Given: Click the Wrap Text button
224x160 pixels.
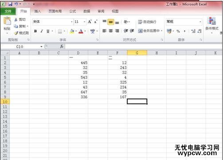Looking at the screenshot, I should [x=147, y=22].
